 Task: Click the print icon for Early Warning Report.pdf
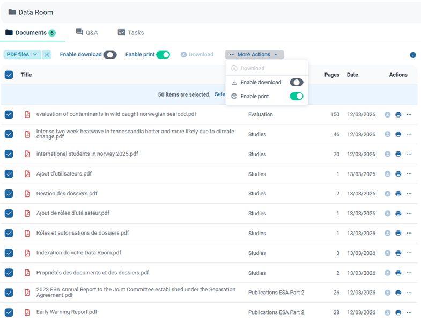coord(398,312)
